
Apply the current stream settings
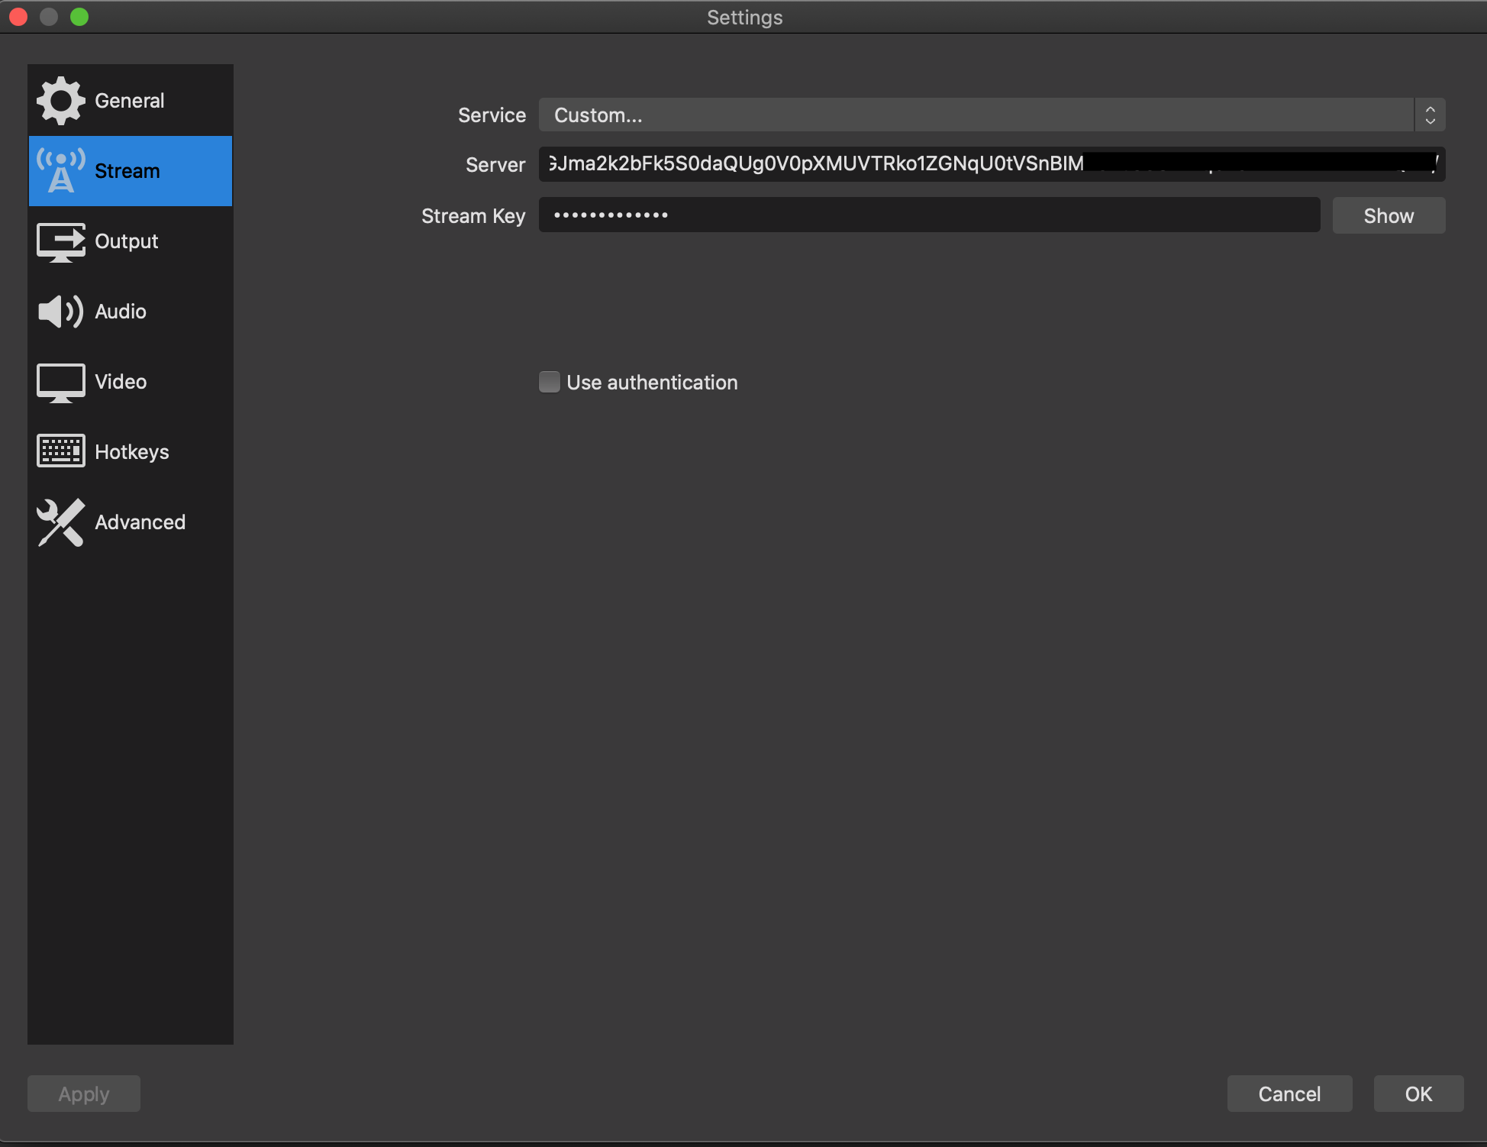(83, 1094)
